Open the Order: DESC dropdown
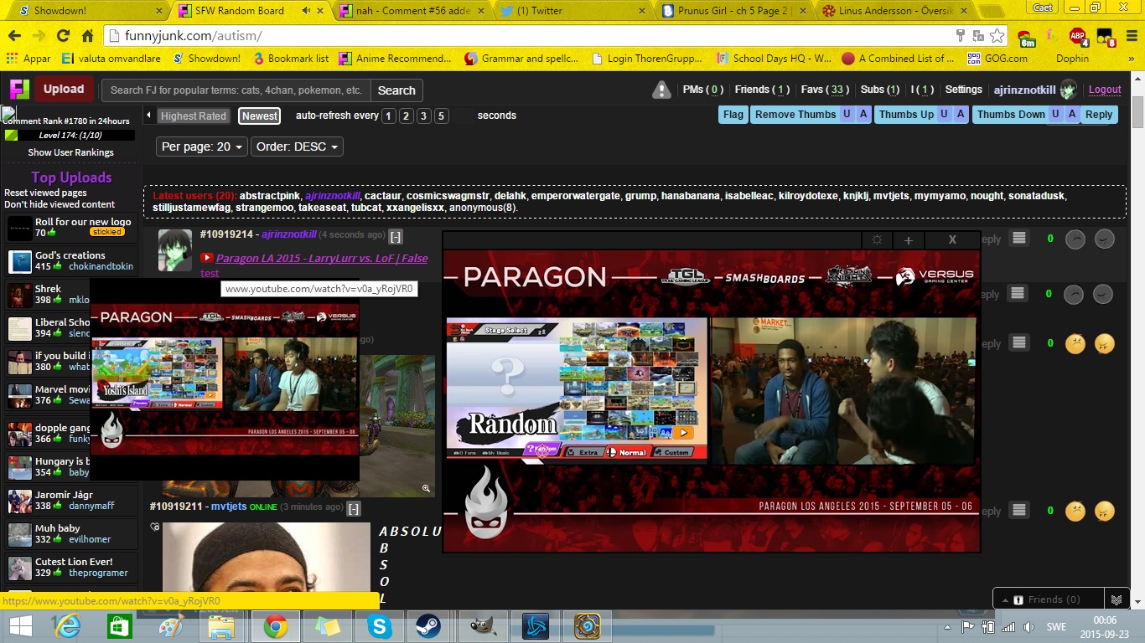Screen dimensions: 1145x643 (298, 147)
